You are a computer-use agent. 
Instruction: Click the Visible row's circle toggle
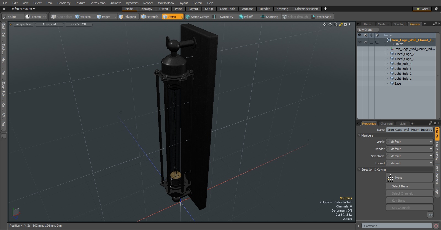tap(388, 142)
